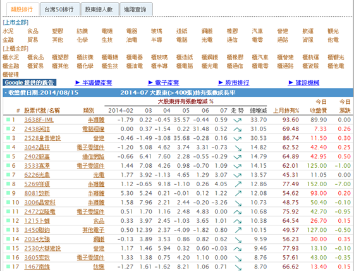The width and height of the screenshot is (354, 271).
Task: Click the green square marker for row 4
Action: tap(8, 147)
